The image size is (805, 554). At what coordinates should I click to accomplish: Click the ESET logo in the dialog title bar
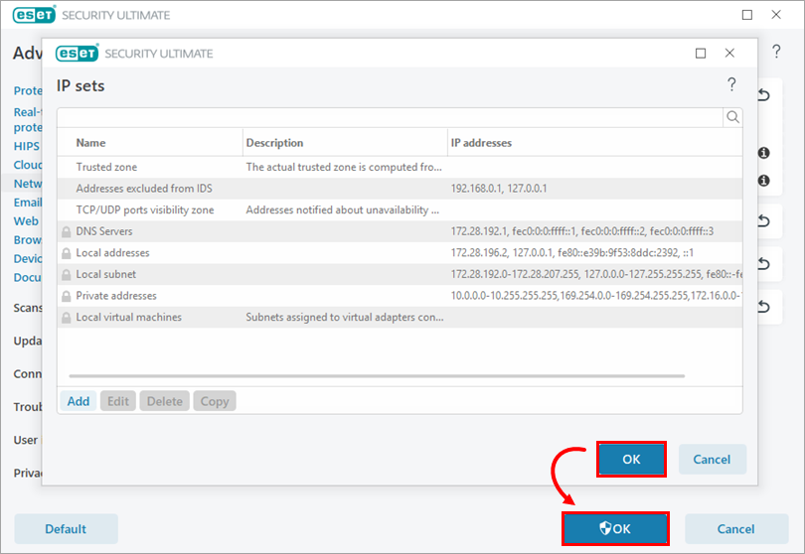tap(78, 54)
